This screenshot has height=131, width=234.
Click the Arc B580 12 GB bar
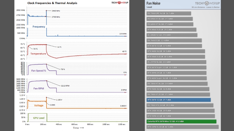click(x=172, y=35)
